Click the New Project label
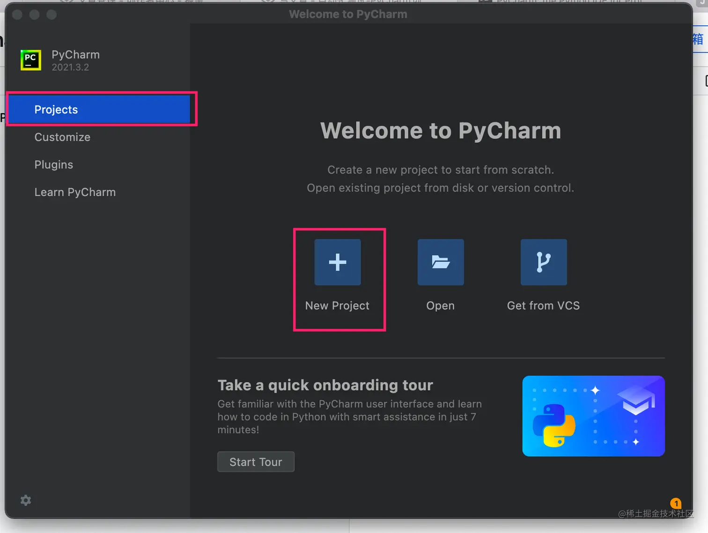 tap(337, 306)
